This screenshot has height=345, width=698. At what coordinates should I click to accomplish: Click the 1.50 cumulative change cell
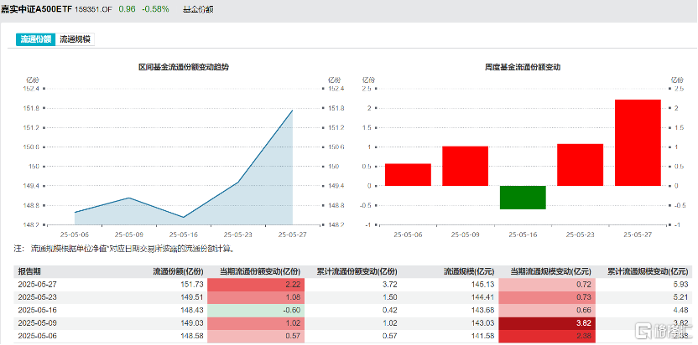[390, 297]
